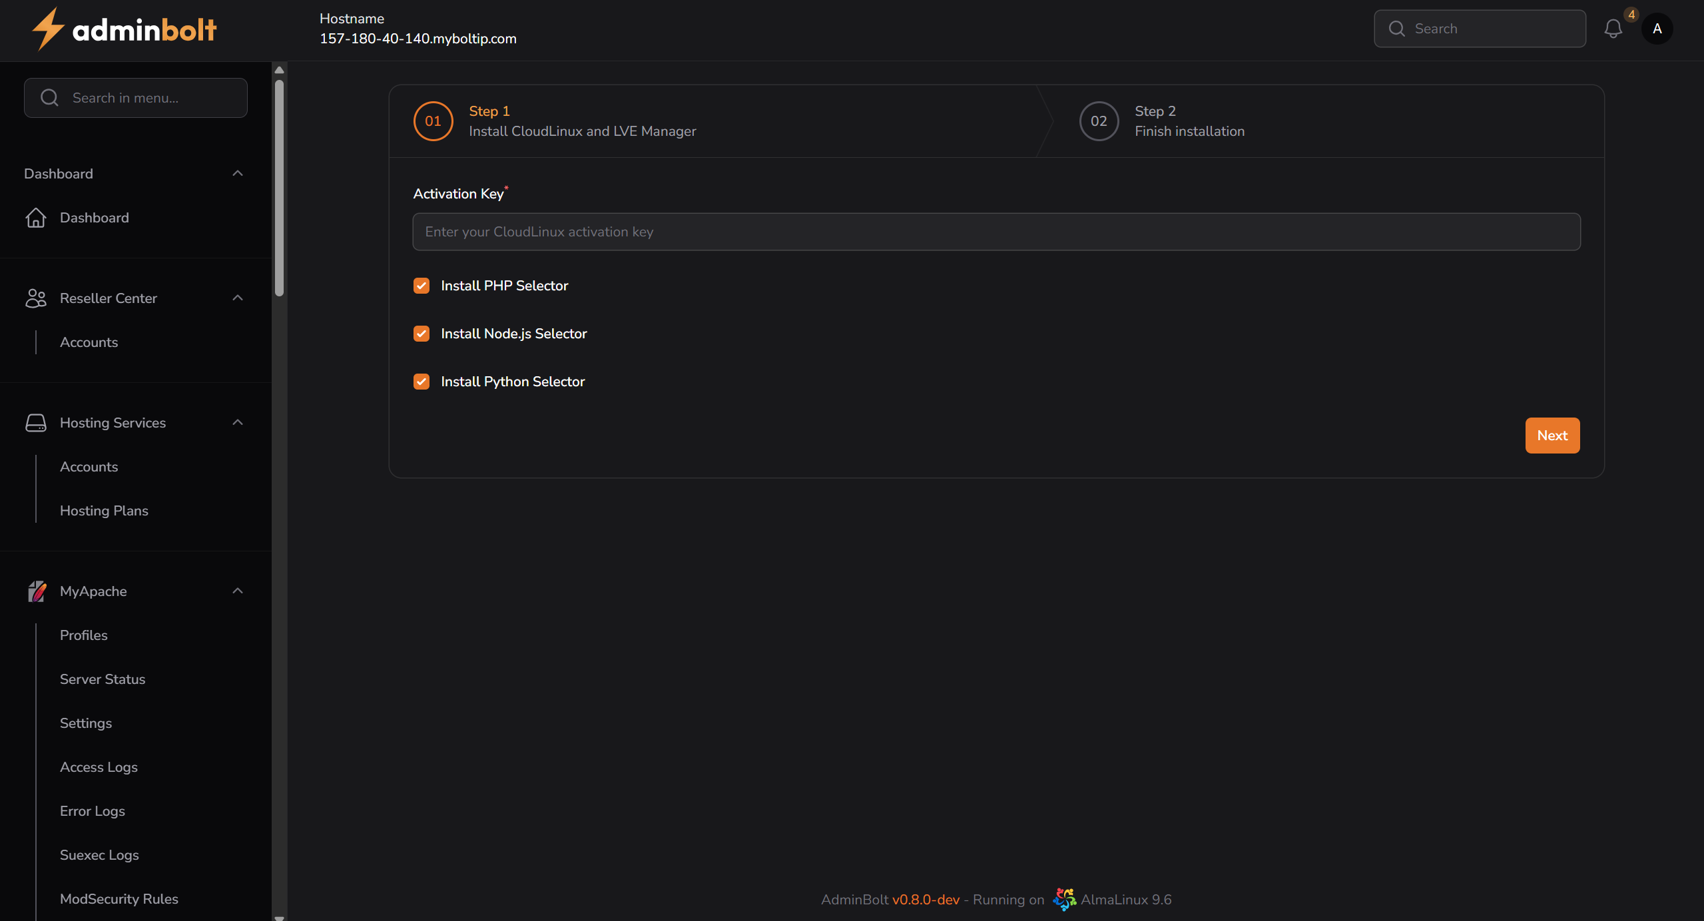
Task: Open the notifications bell
Action: click(x=1613, y=29)
